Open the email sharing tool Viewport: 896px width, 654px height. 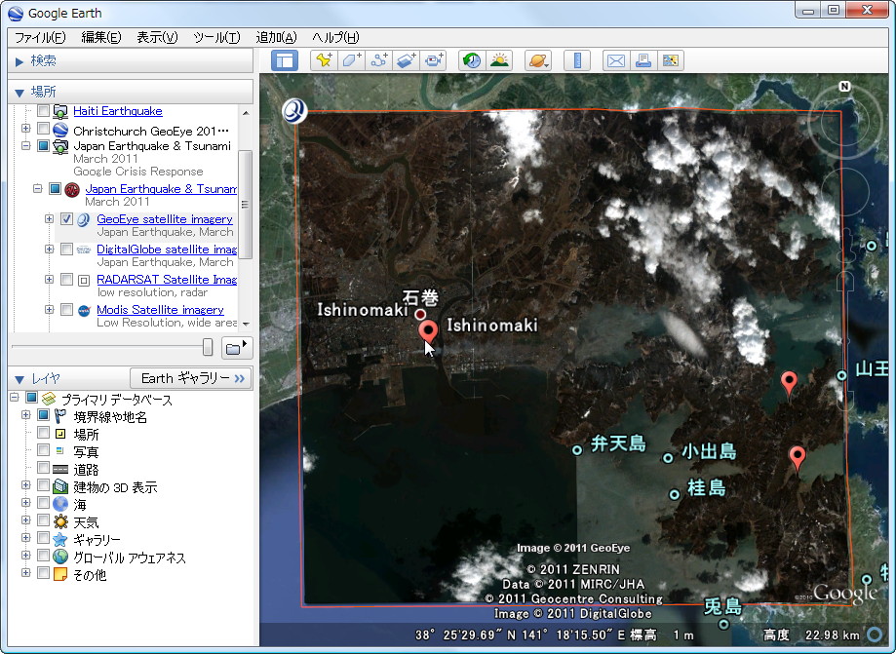tap(615, 60)
